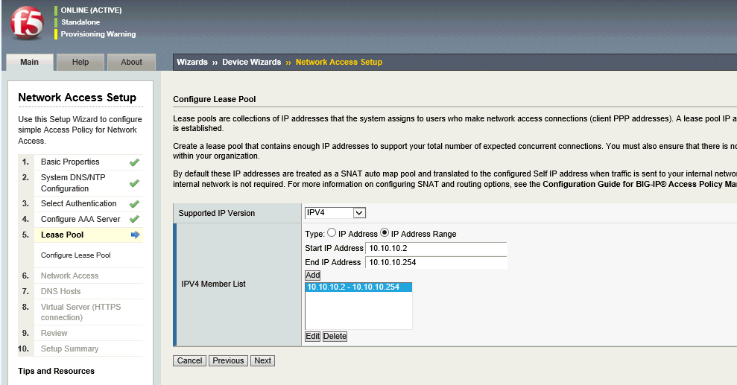Screen dimensions: 737x385
Task: Click the blue arrow beside Lease Pool
Action: point(135,235)
